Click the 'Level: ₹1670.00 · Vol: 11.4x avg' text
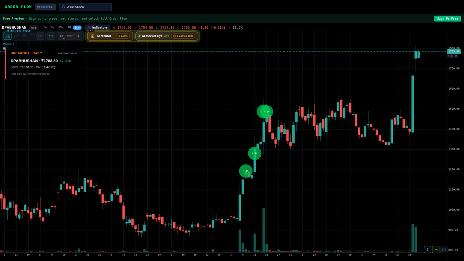 [x=32, y=67]
